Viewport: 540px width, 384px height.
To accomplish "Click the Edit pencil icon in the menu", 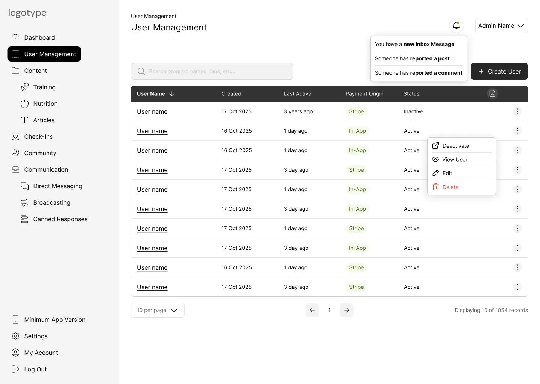I will point(435,173).
